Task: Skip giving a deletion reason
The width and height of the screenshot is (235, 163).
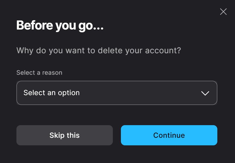Action: (x=64, y=135)
